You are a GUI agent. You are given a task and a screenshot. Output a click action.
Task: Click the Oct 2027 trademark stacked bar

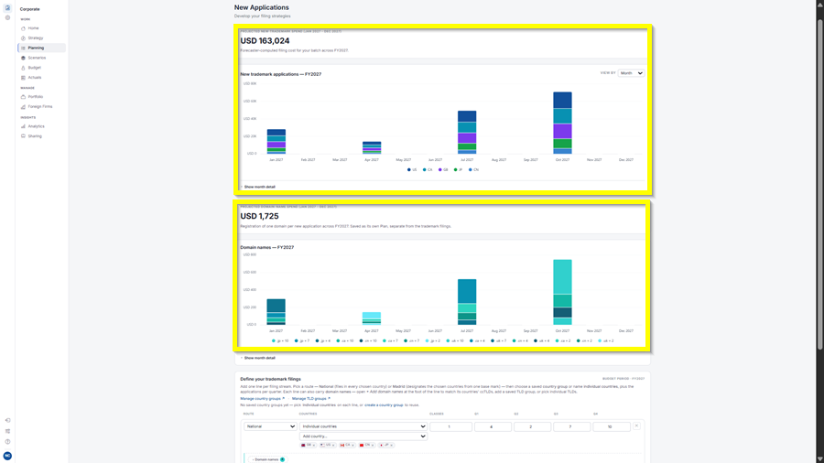562,123
